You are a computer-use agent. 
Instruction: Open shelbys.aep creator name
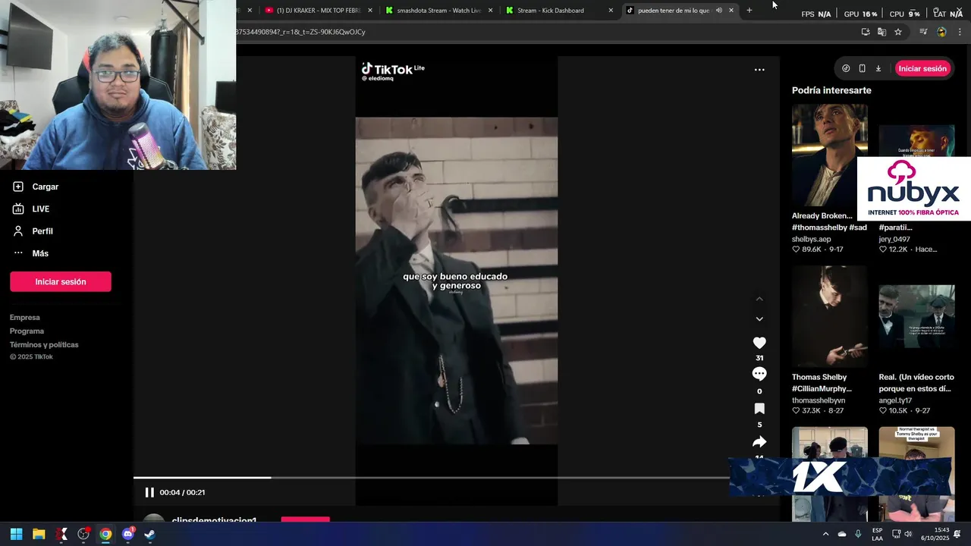click(812, 239)
